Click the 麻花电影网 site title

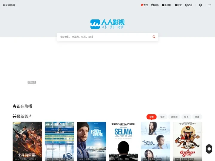click(9, 5)
